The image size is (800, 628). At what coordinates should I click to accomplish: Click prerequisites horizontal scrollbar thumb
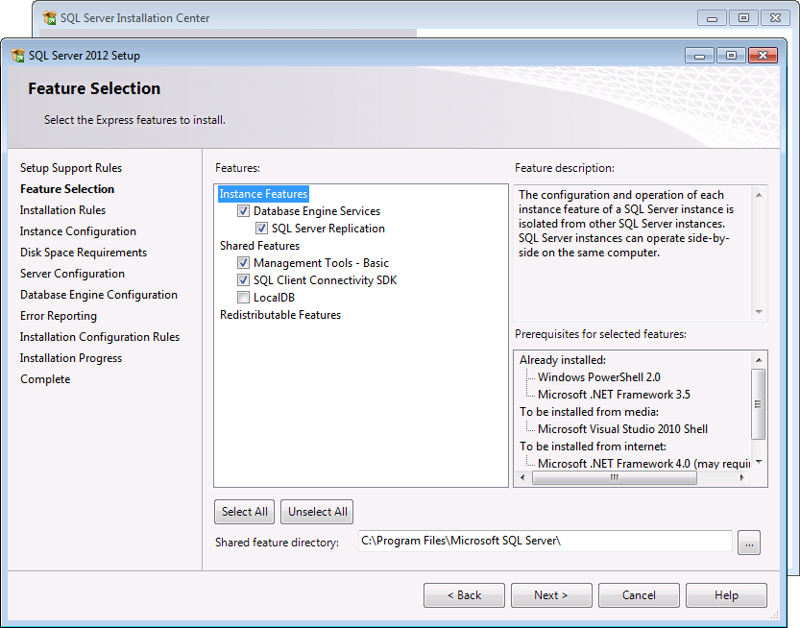[x=615, y=477]
